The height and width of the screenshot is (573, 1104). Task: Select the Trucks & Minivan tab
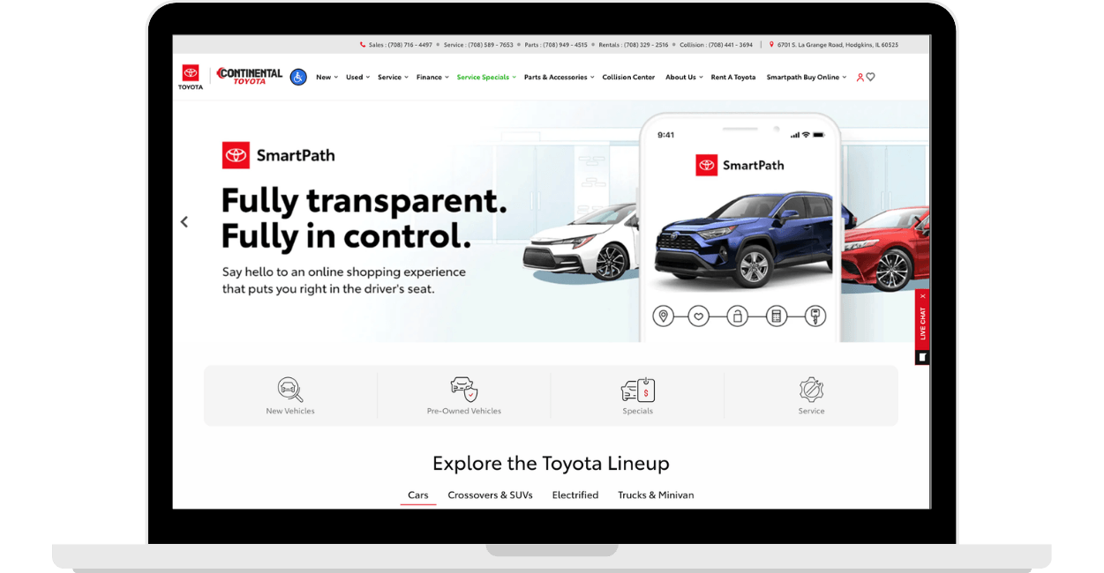point(656,495)
